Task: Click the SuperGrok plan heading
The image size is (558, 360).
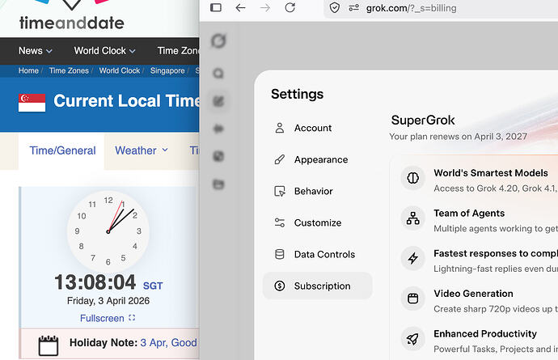Action: [423, 121]
